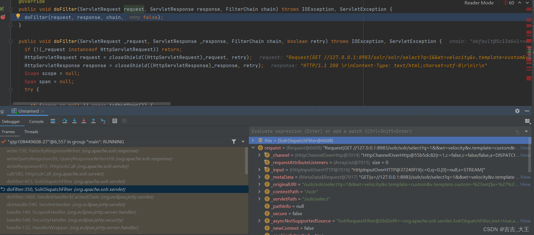Expand the _input field node
The width and height of the screenshot is (534, 235).
(259, 170)
